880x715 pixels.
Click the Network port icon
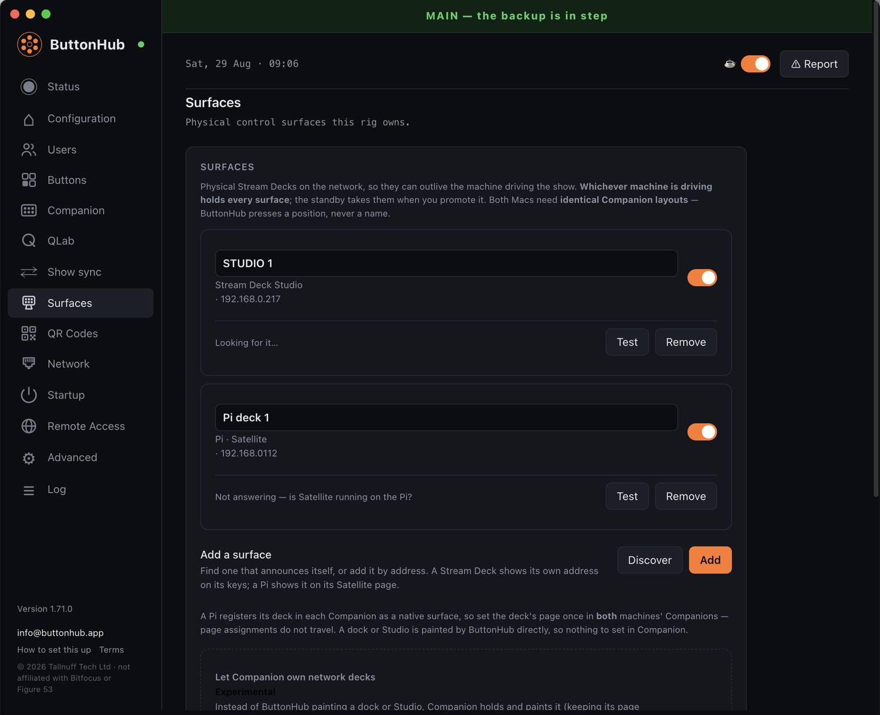29,364
